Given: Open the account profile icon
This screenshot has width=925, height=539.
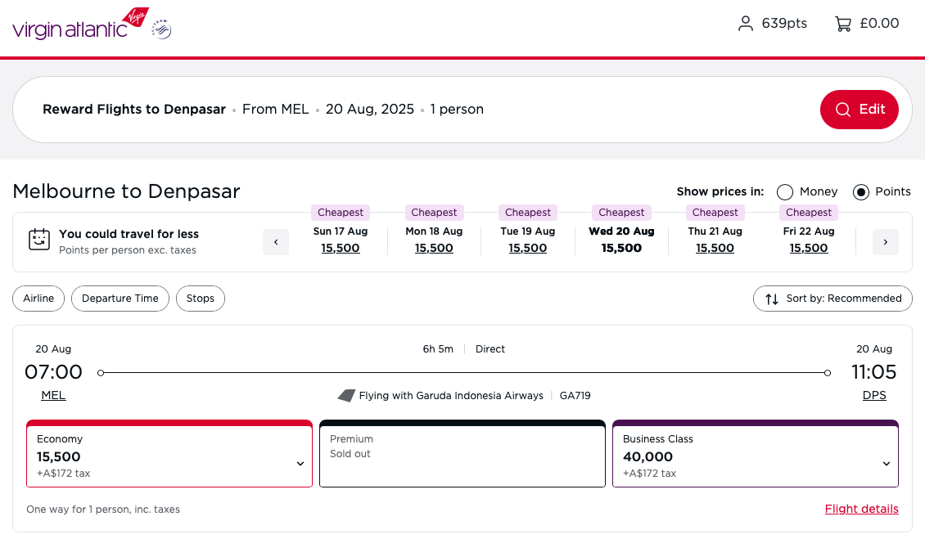Looking at the screenshot, I should pos(746,24).
